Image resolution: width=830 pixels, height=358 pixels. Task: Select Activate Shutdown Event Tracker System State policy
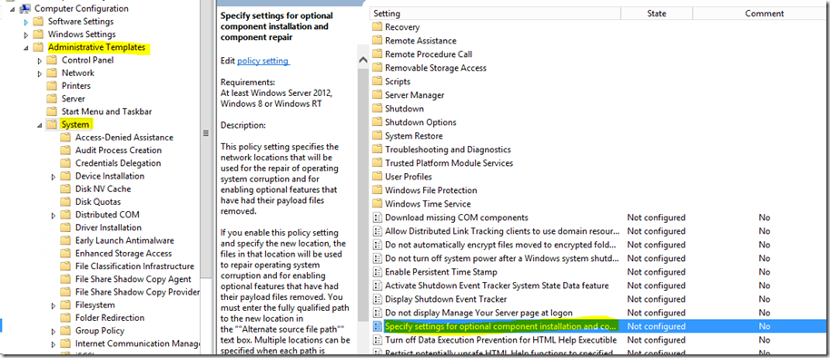click(497, 285)
